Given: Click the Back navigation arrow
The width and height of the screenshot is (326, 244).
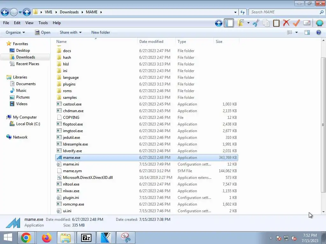Looking at the screenshot, I should tap(5, 12).
